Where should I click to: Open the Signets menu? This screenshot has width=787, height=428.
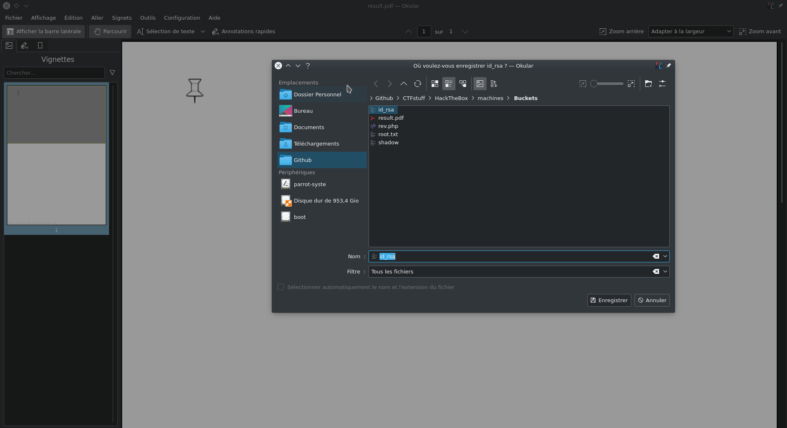pos(122,18)
